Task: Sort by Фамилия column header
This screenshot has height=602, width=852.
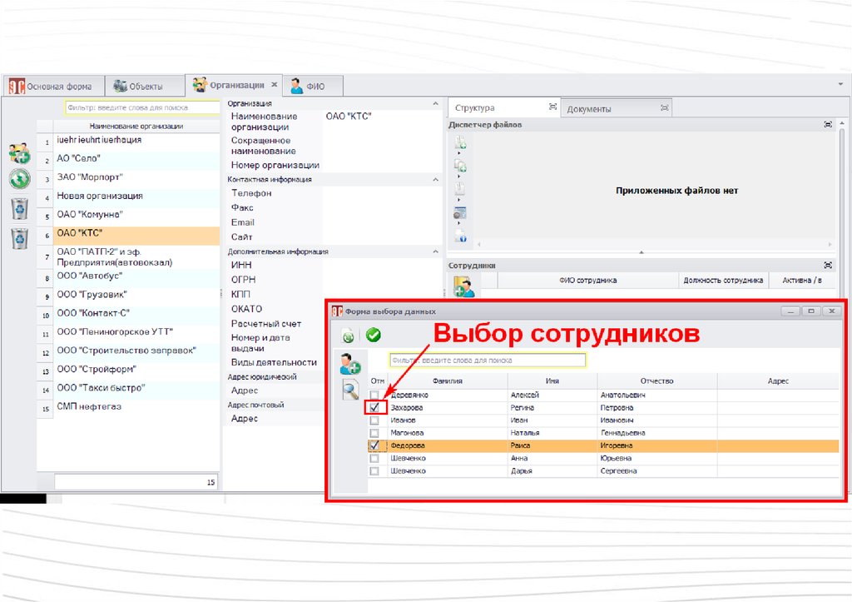Action: click(447, 381)
